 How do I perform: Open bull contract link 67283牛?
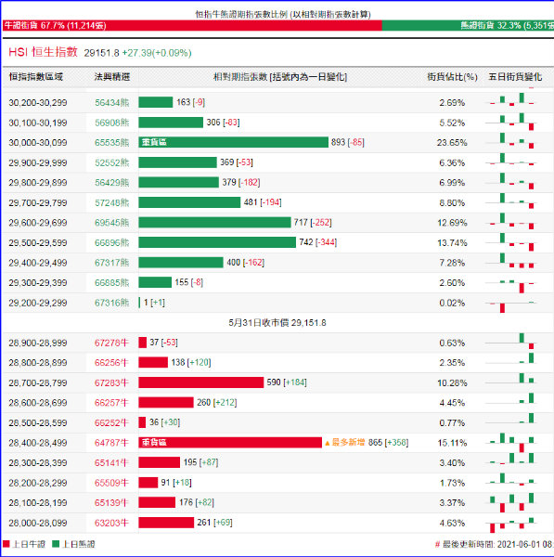111,382
